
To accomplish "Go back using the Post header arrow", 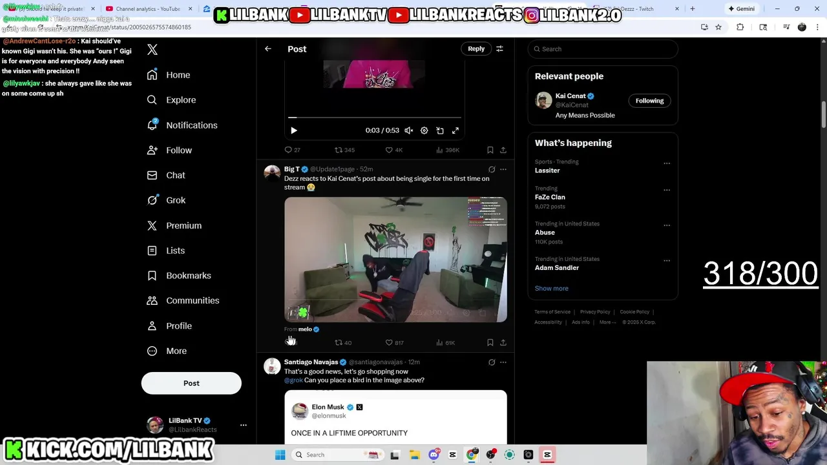I will [x=268, y=49].
